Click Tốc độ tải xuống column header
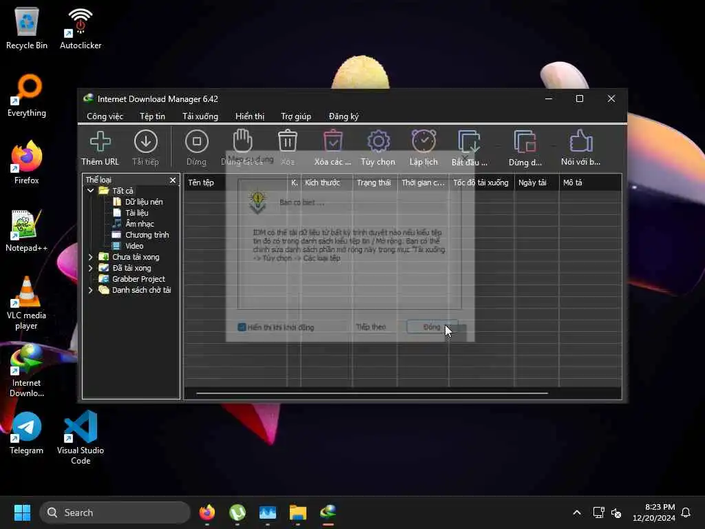Viewport: 705px width, 529px height. (x=481, y=183)
